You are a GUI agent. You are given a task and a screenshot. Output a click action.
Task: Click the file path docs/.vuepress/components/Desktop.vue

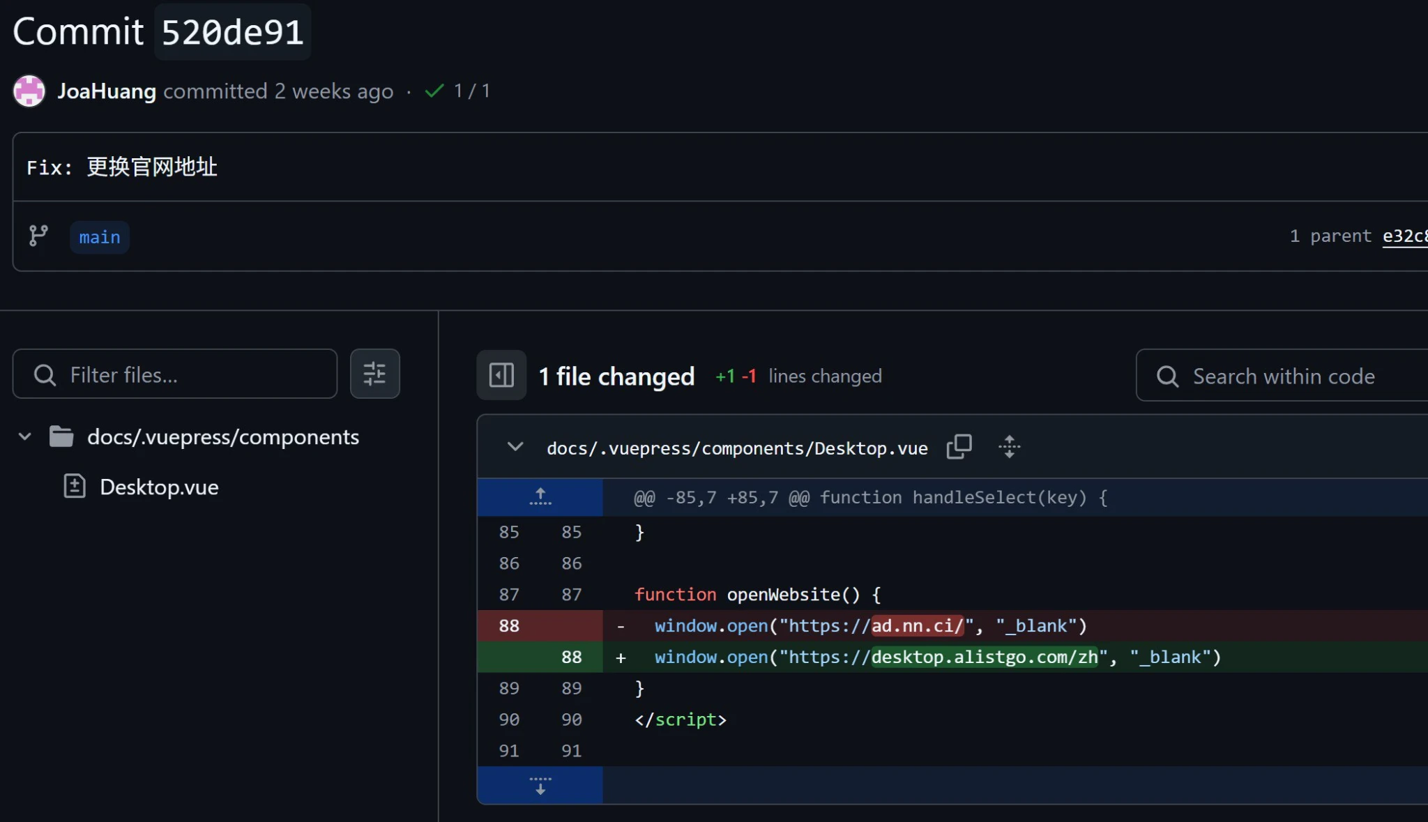(737, 448)
